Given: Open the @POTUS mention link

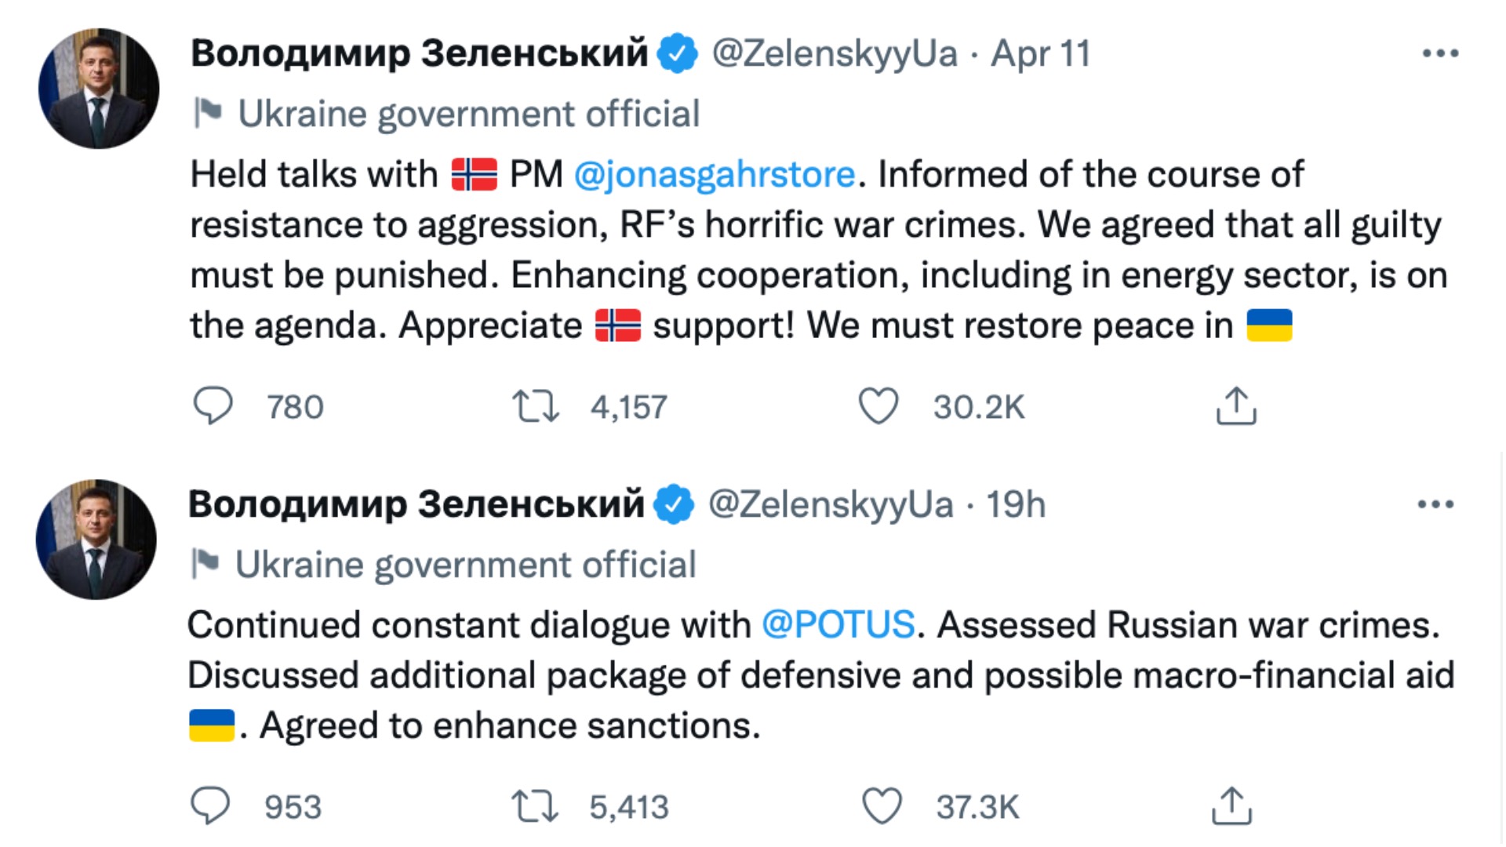Looking at the screenshot, I should 838,625.
